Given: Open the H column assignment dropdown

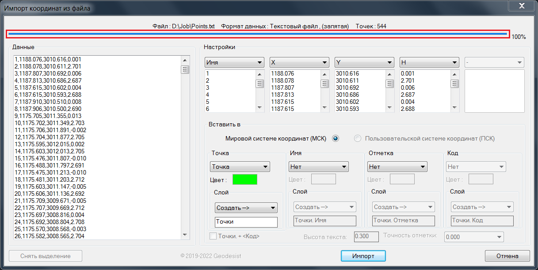Looking at the screenshot, I should coord(429,62).
